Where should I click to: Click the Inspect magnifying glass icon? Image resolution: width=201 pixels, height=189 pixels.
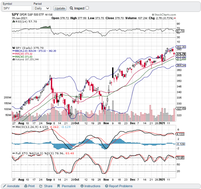click(71, 8)
